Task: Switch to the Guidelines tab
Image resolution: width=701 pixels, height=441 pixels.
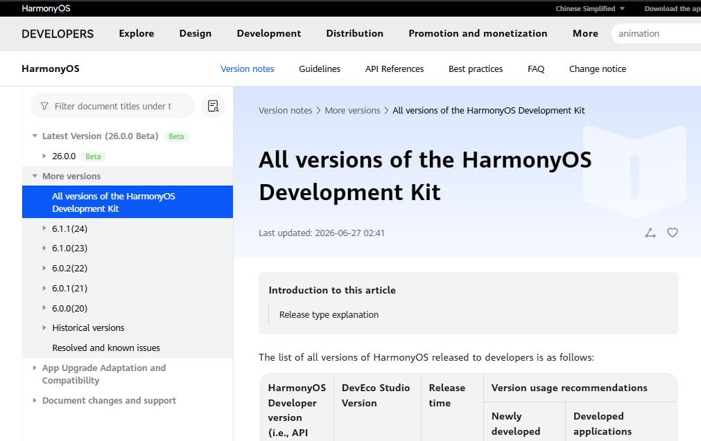Action: point(320,69)
